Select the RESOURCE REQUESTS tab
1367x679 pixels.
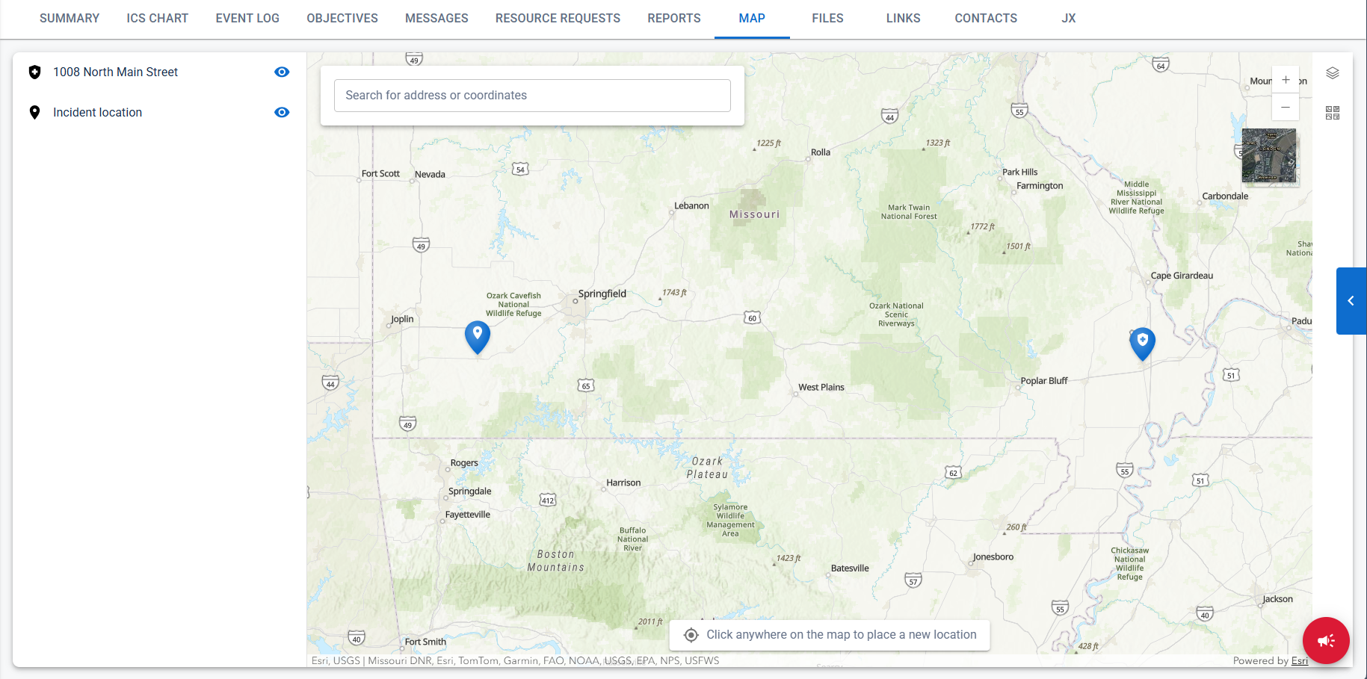[x=558, y=19]
